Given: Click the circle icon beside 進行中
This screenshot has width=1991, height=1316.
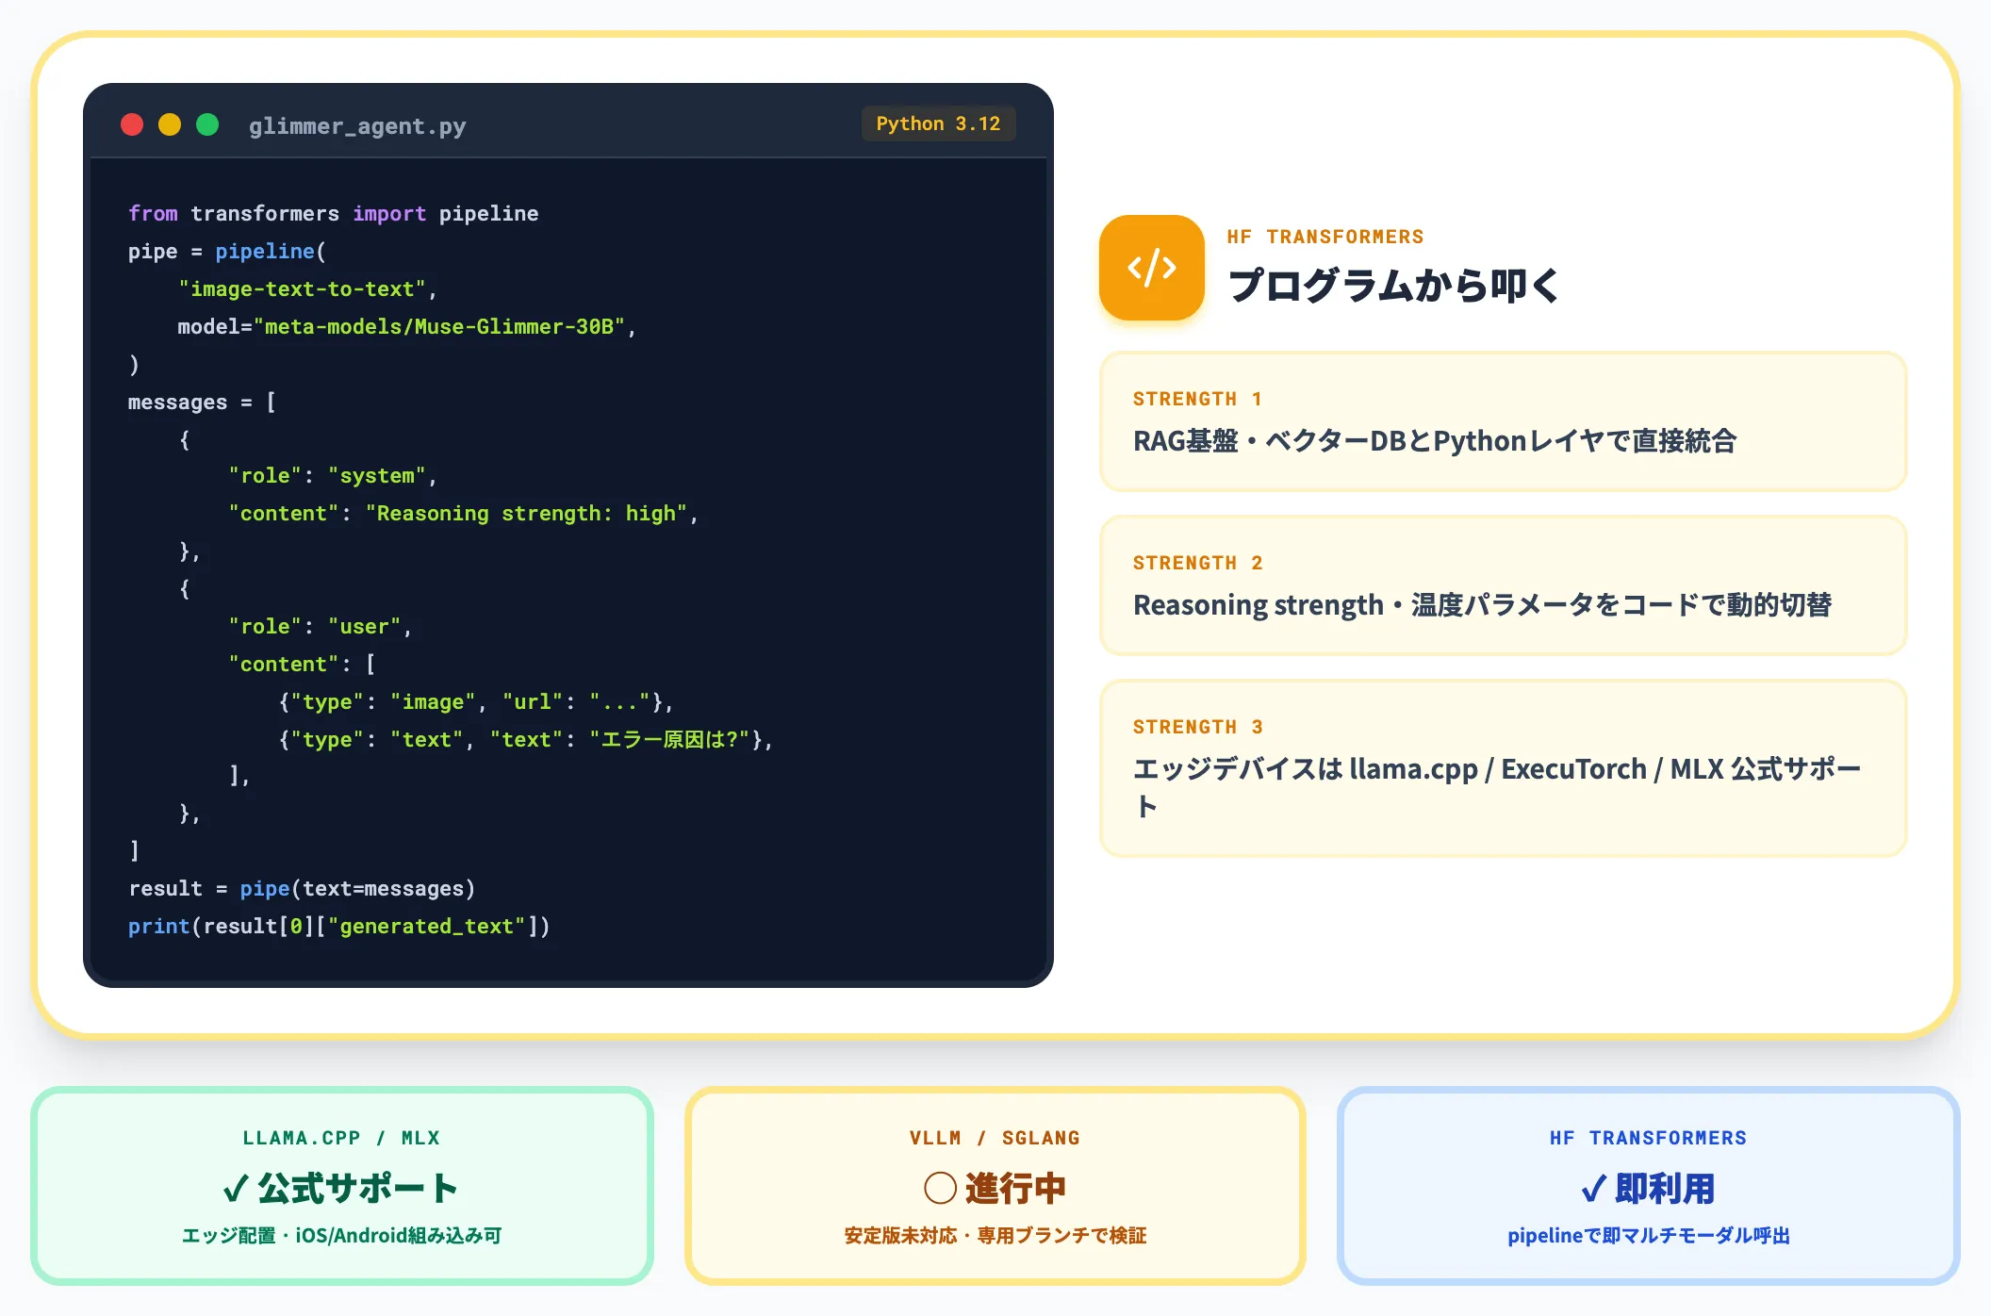Looking at the screenshot, I should tap(940, 1188).
